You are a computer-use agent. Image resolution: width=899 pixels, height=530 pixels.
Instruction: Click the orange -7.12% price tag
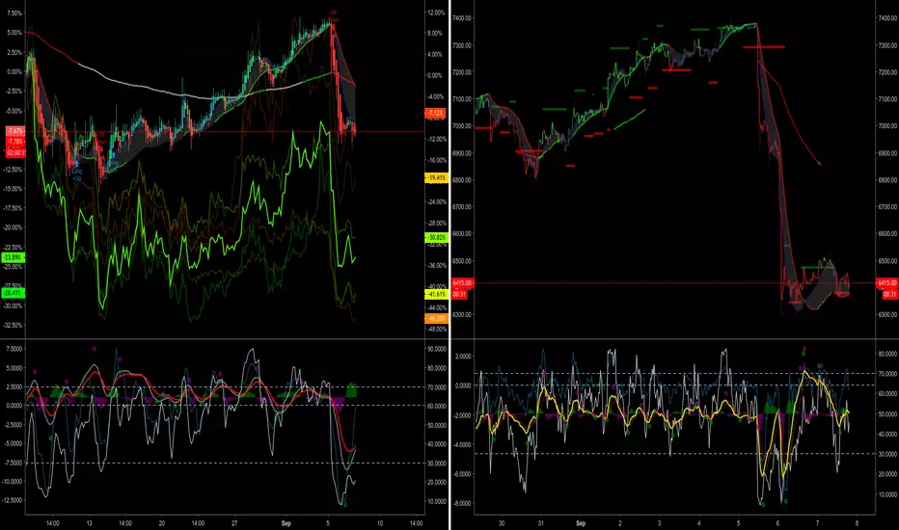(x=436, y=113)
